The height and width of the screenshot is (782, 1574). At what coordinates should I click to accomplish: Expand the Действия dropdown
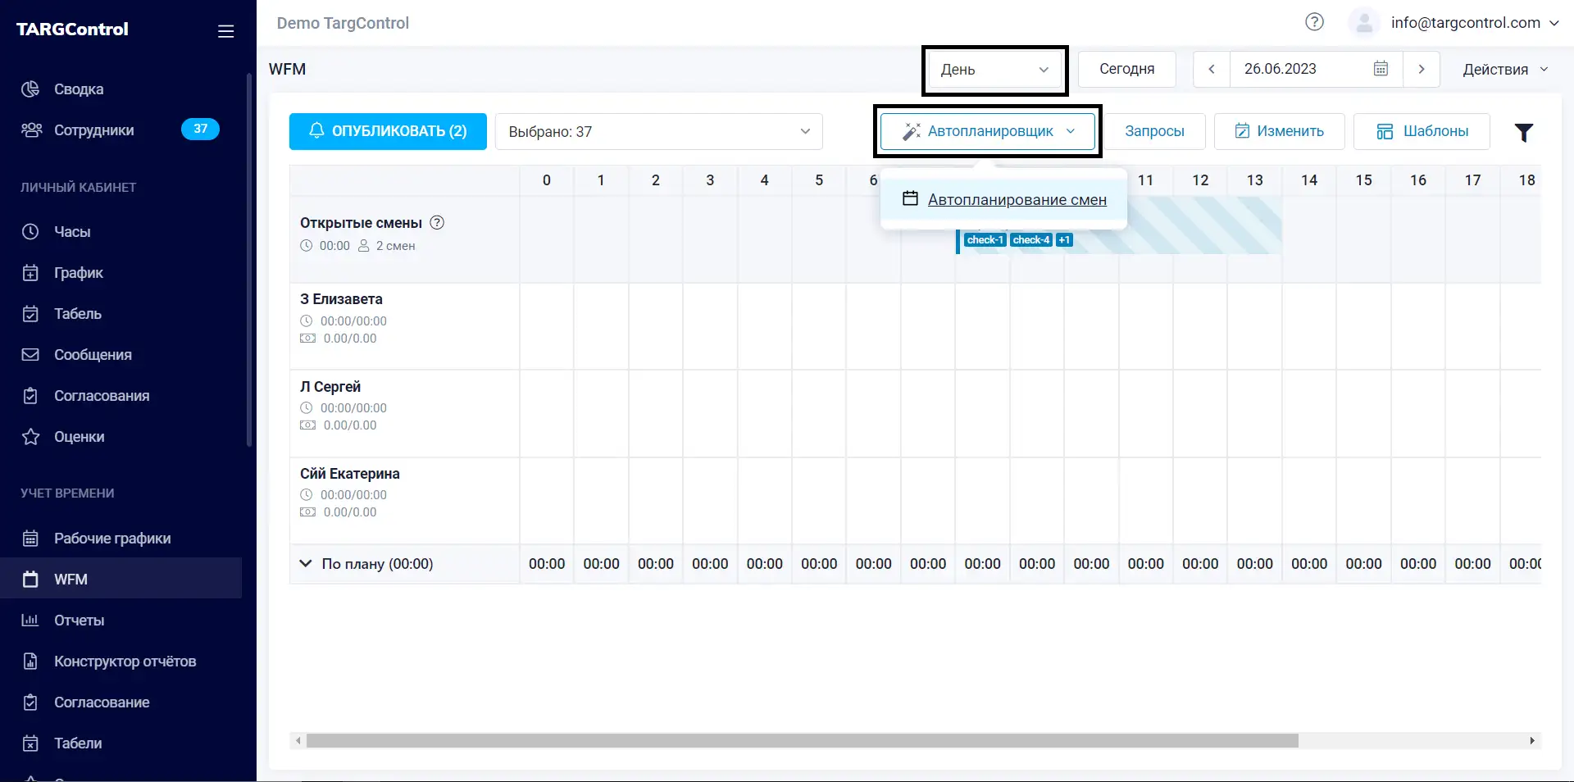coord(1505,70)
